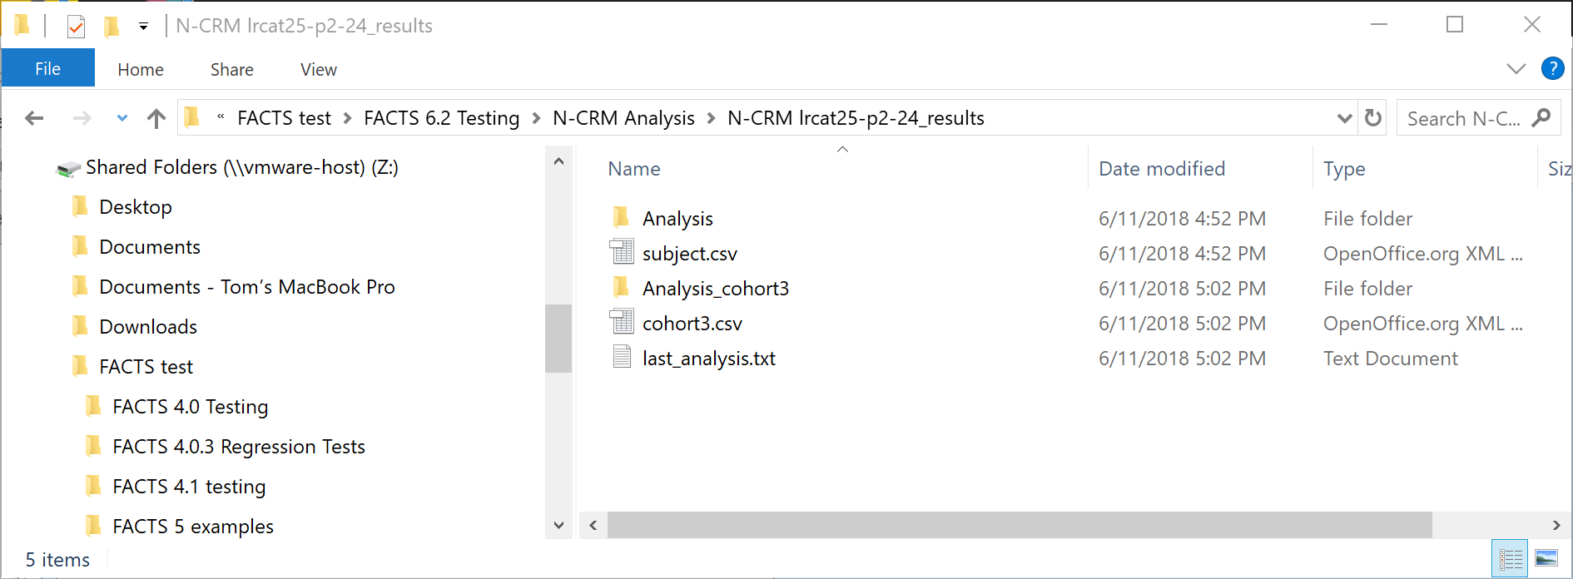Switch to large thumbnails view icon

(x=1546, y=559)
